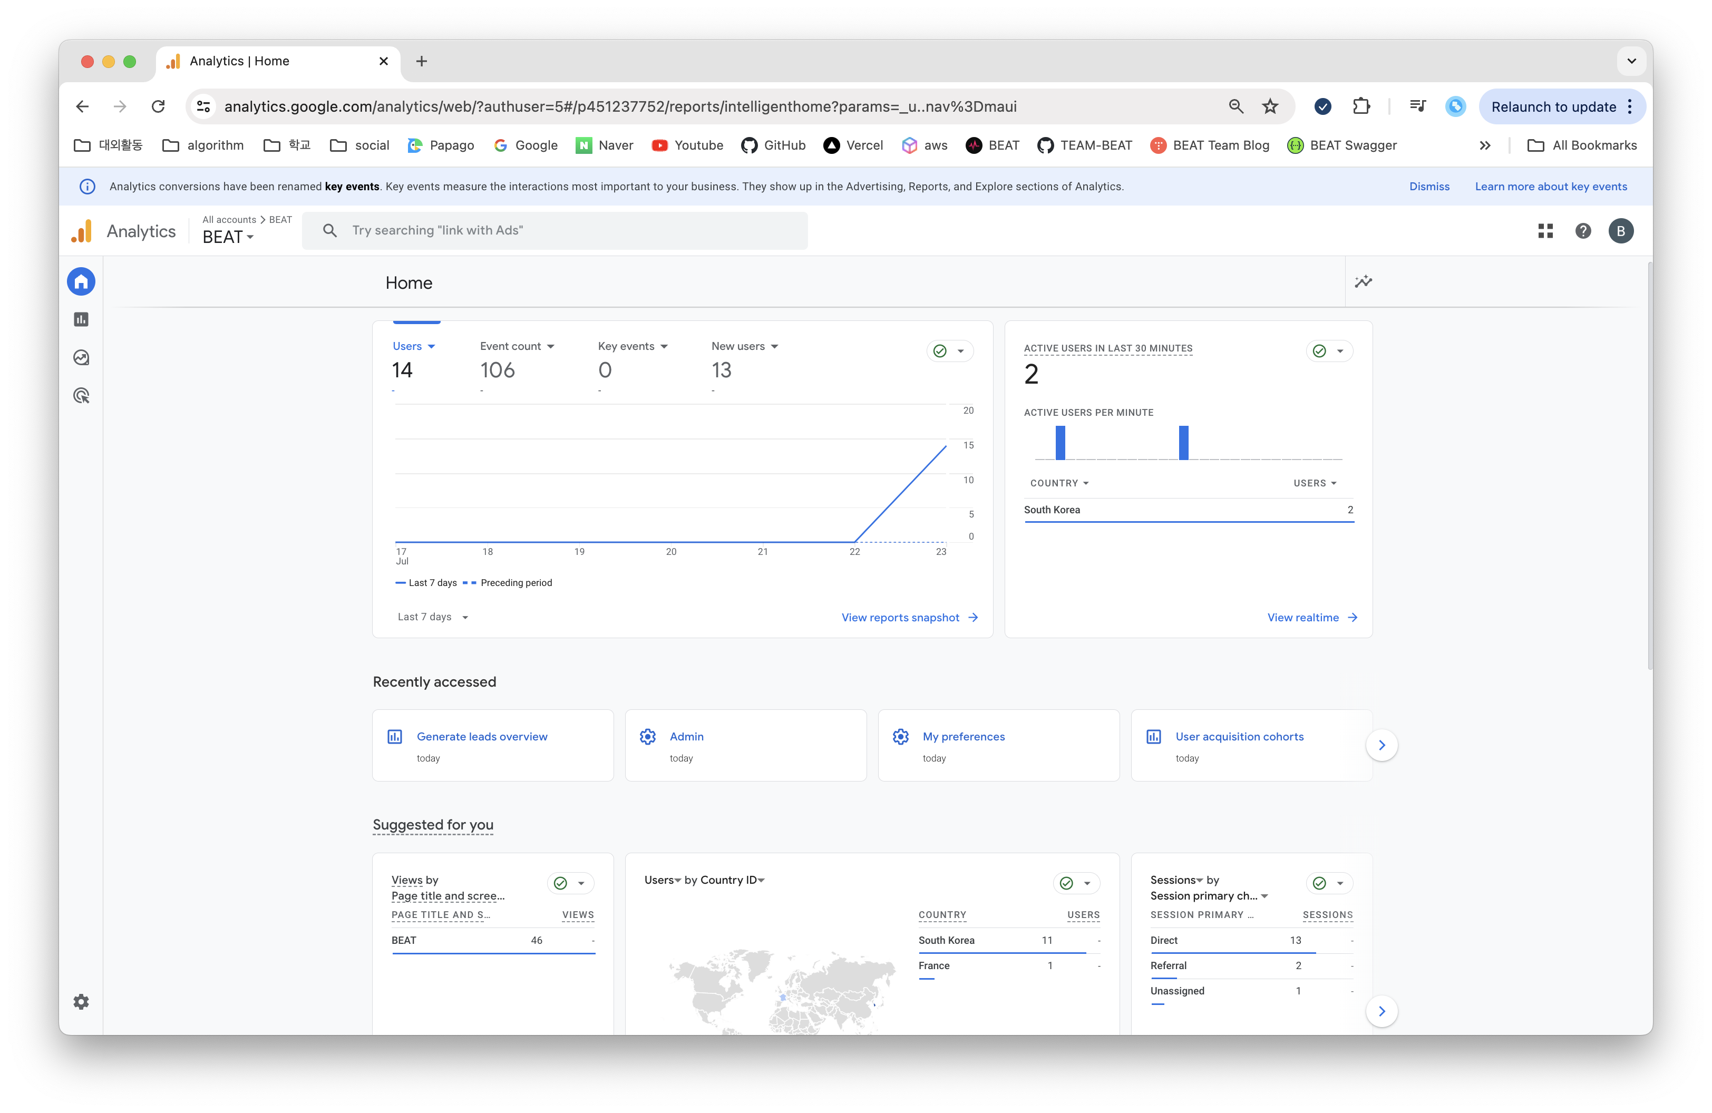Open the Explore icon in sidebar
This screenshot has width=1712, height=1113.
click(81, 357)
